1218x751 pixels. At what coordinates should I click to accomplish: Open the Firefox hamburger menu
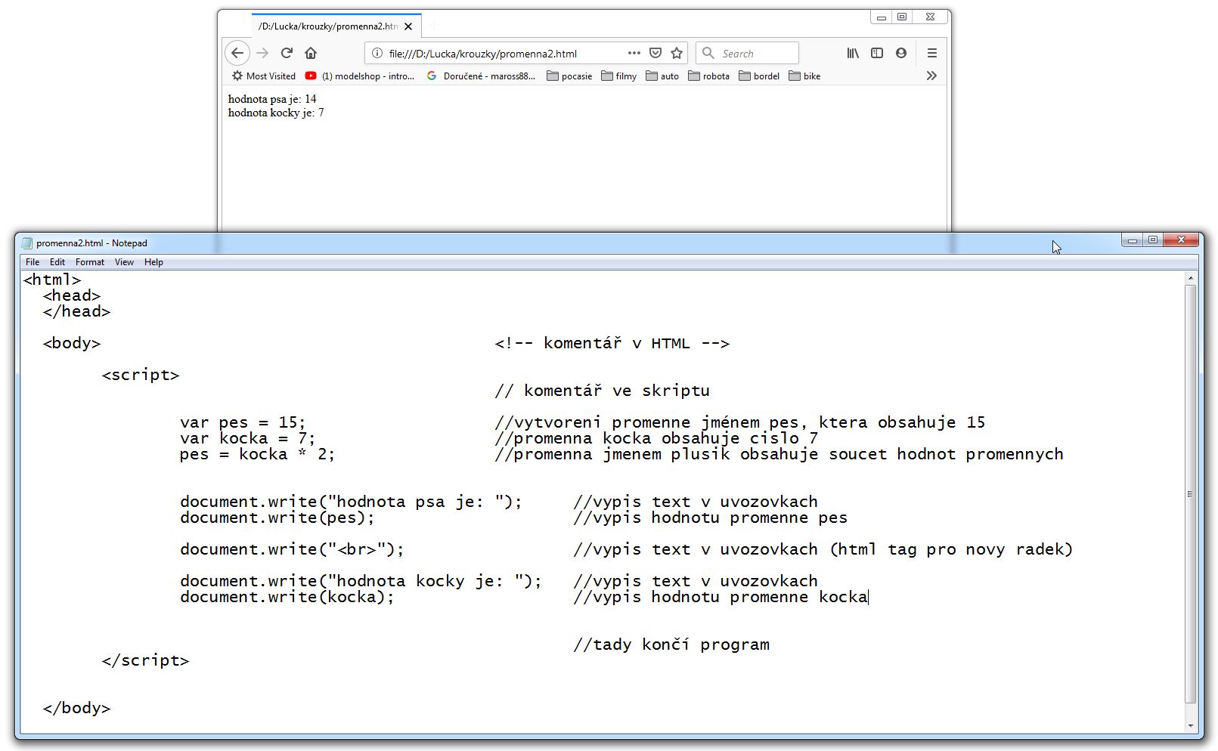click(932, 53)
